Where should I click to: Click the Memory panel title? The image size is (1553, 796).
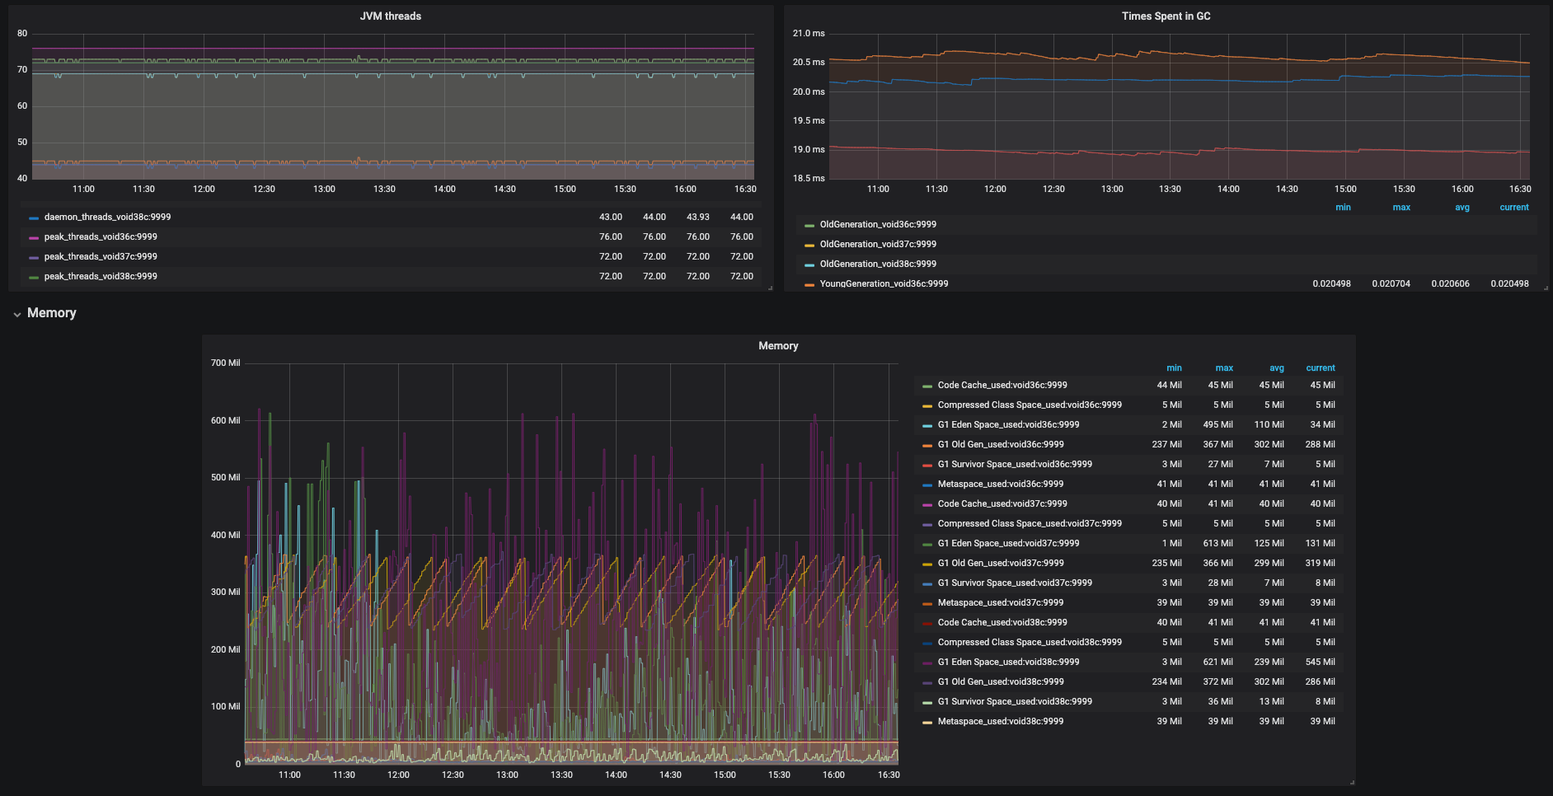[x=778, y=345]
